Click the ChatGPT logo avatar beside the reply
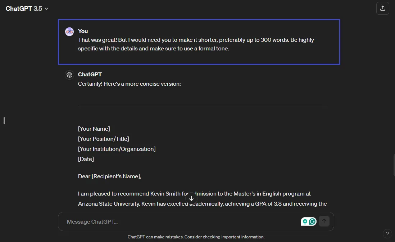395x242 pixels. coord(69,75)
